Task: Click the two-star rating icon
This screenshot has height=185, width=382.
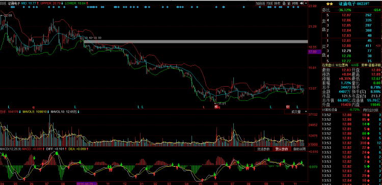Action: click(x=330, y=4)
